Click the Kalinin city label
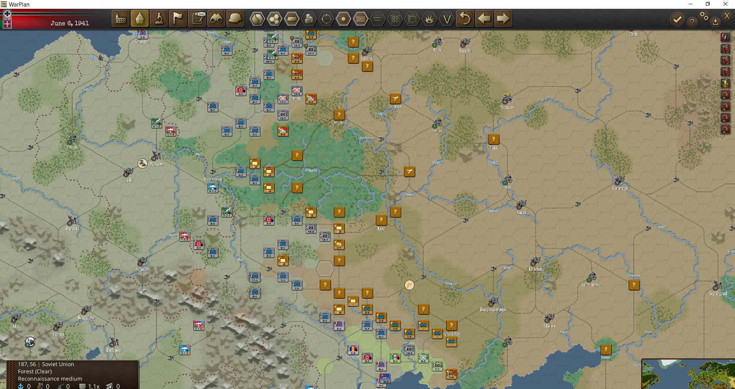This screenshot has height=389, width=735. (465, 50)
